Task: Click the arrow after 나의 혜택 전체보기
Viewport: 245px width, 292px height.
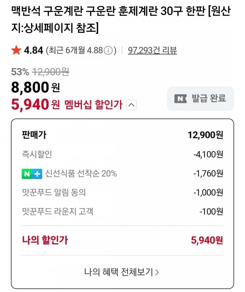Action: coord(157,272)
